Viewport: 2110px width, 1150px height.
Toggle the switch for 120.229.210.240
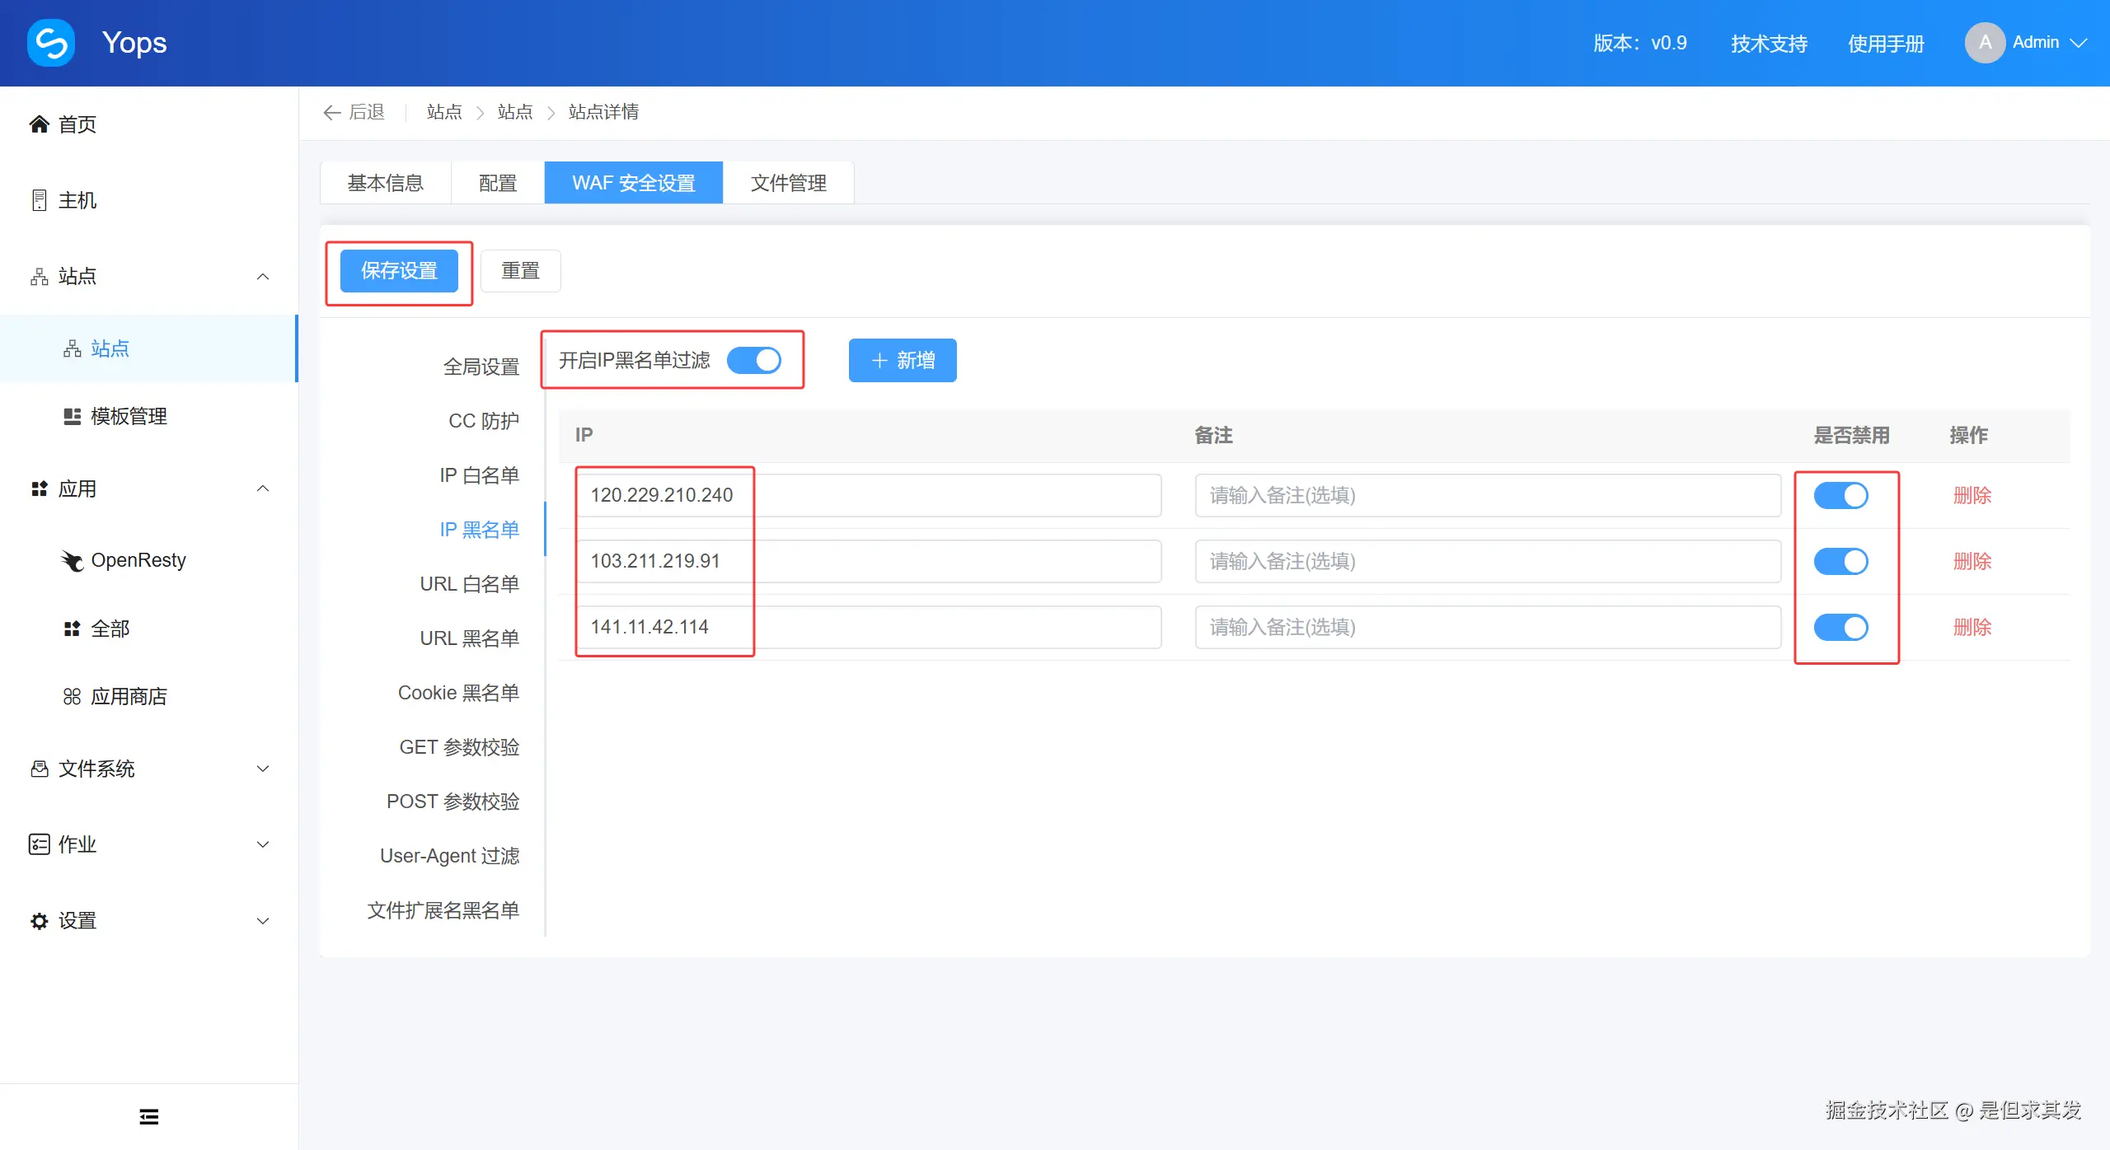coord(1840,495)
